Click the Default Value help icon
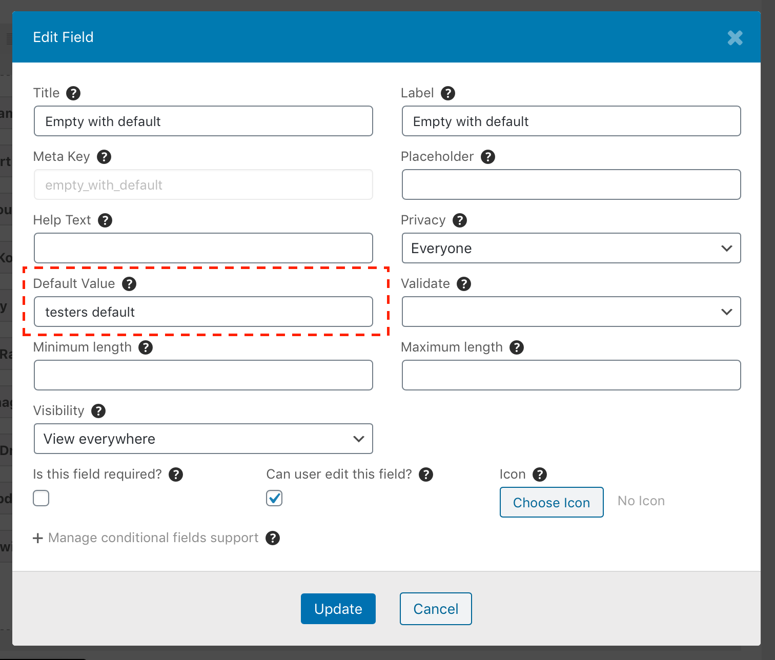 129,284
